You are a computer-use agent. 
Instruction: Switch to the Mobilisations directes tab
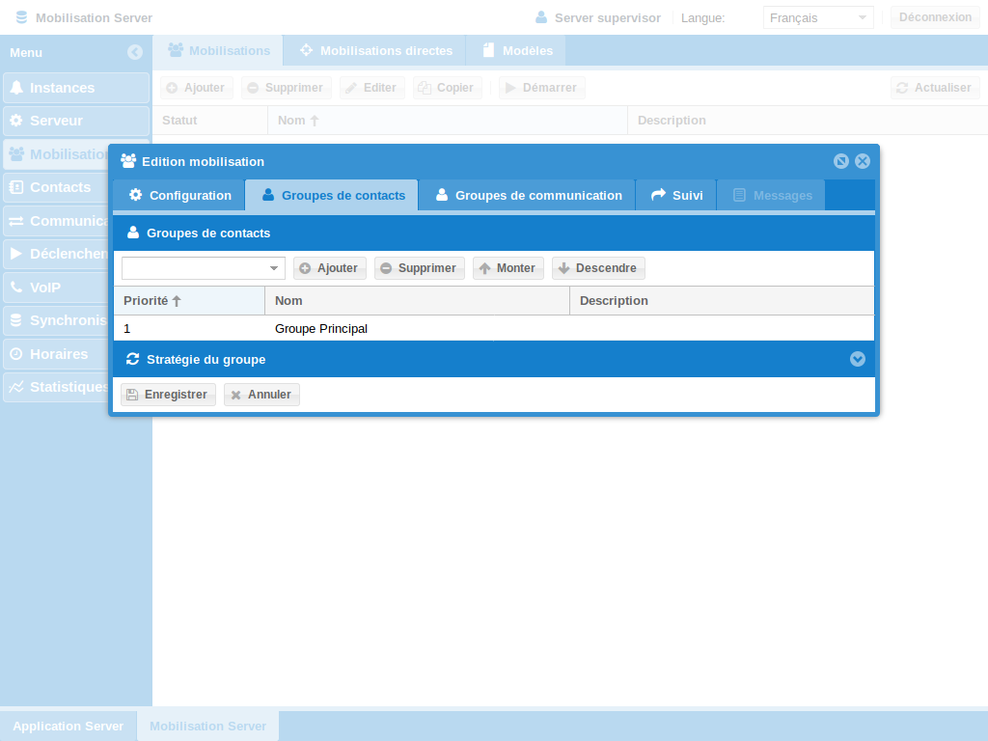[x=375, y=50]
